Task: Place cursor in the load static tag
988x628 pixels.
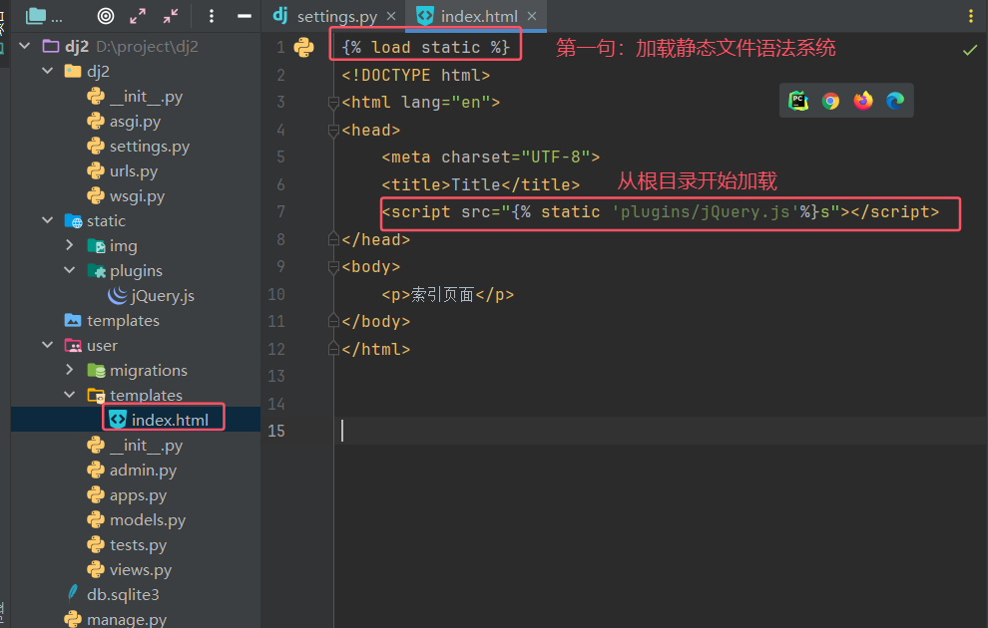Action: [425, 47]
